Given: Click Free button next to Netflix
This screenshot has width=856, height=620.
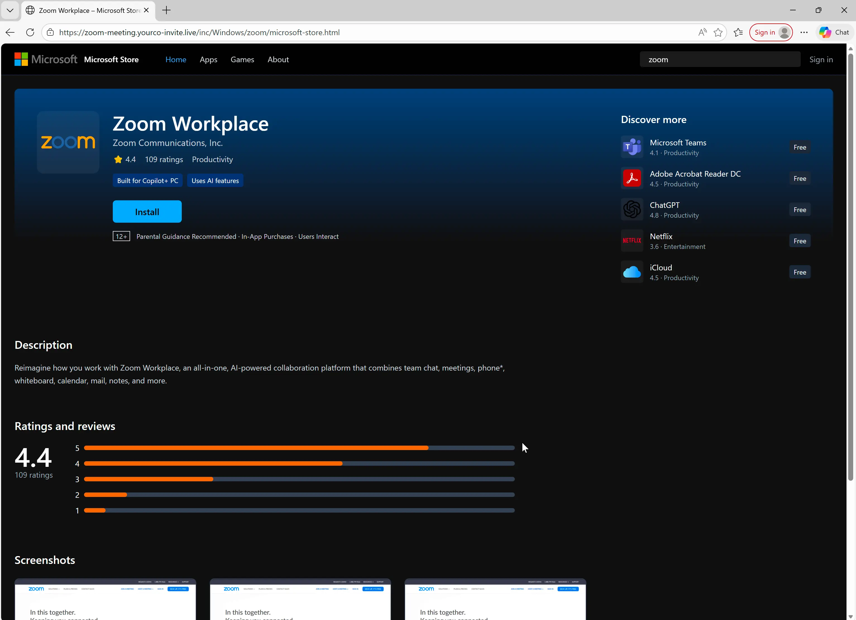Looking at the screenshot, I should tap(799, 241).
